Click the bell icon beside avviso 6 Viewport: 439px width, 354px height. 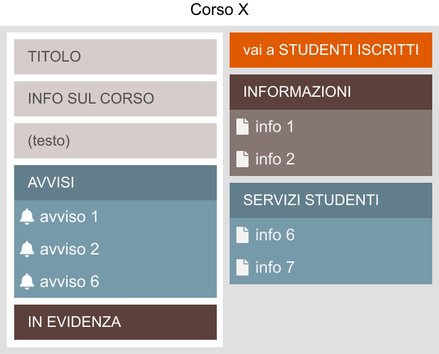[27, 282]
